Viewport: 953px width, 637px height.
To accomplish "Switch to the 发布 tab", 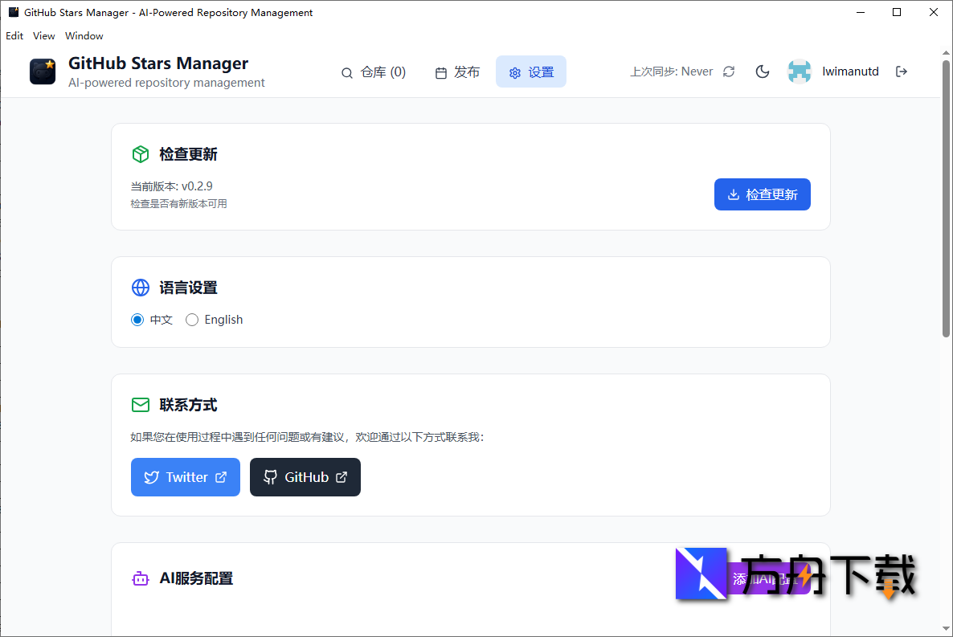I will [457, 71].
